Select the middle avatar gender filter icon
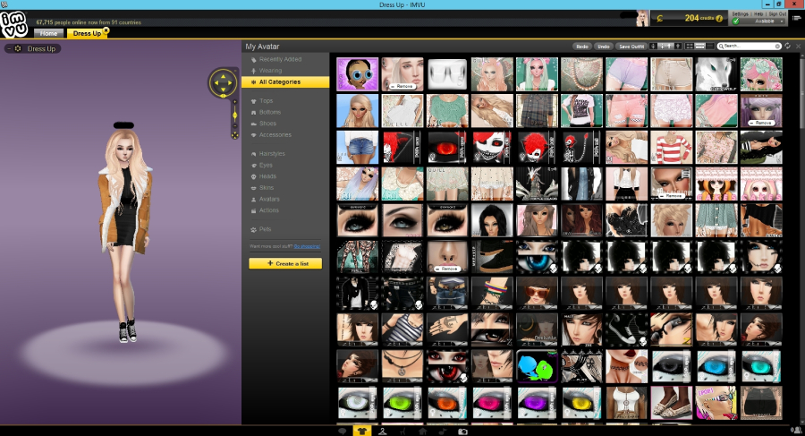The width and height of the screenshot is (805, 436). coord(665,46)
